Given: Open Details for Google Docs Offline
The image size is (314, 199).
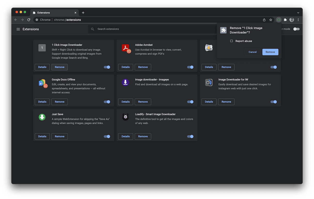Looking at the screenshot, I should (42, 102).
